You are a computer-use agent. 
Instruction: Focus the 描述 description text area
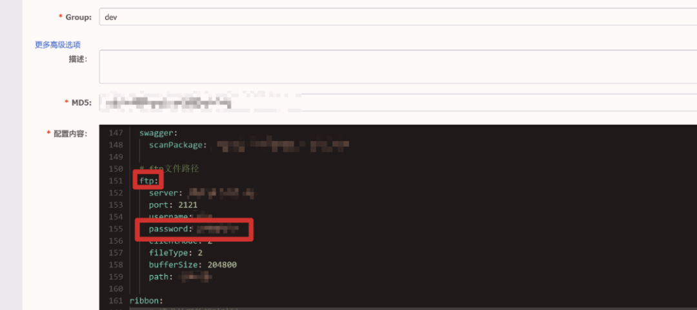(x=398, y=66)
